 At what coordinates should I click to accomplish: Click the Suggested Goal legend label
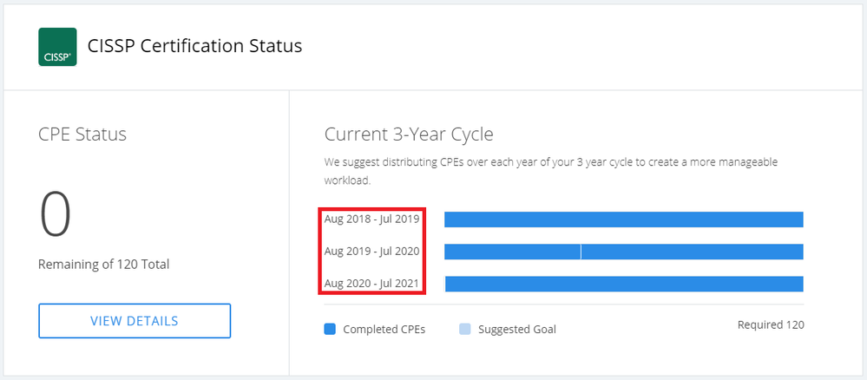[x=516, y=330]
